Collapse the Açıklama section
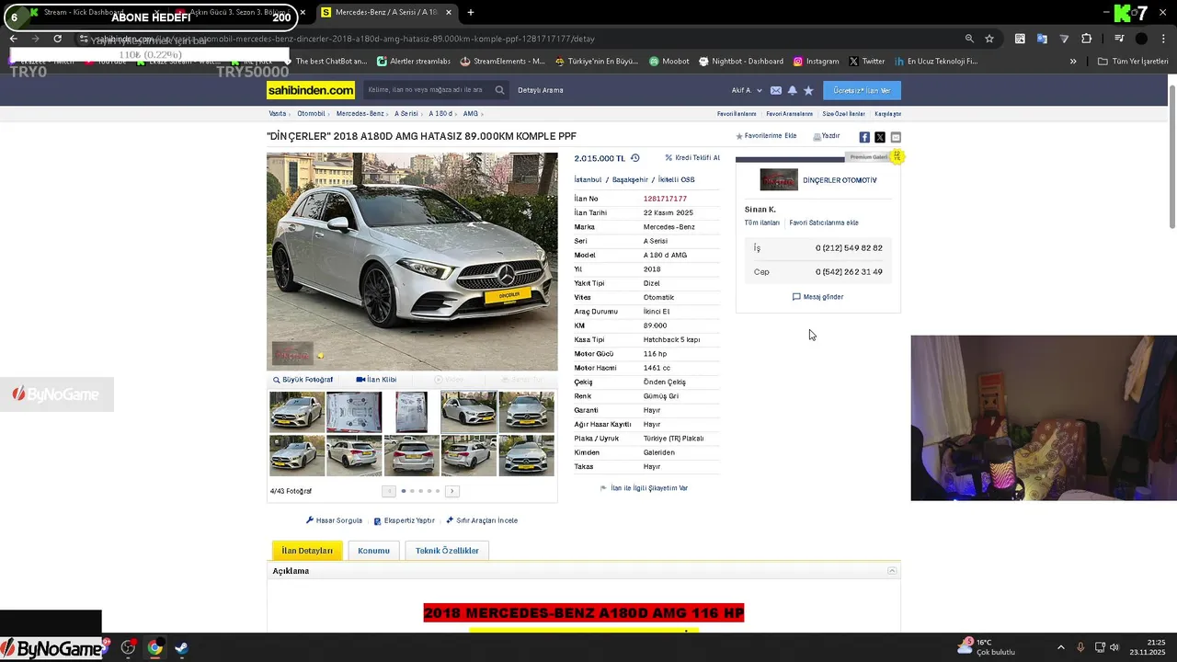This screenshot has height=662, width=1177. tap(892, 571)
